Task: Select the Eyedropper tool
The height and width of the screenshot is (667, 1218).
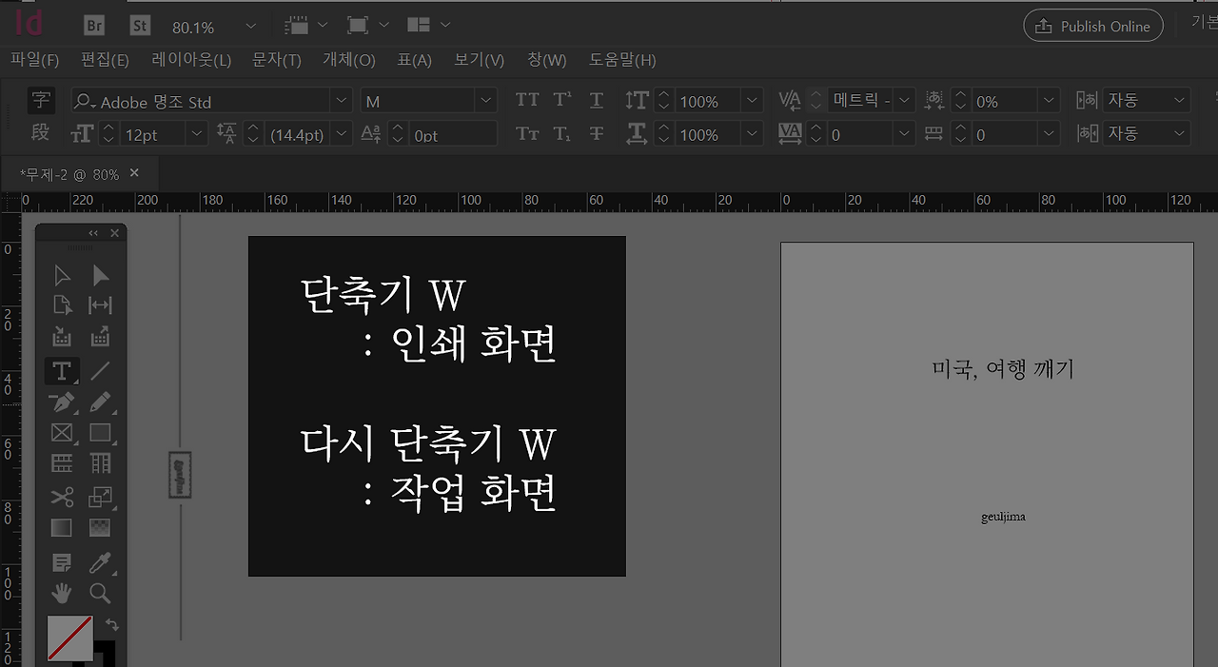Action: pos(100,562)
